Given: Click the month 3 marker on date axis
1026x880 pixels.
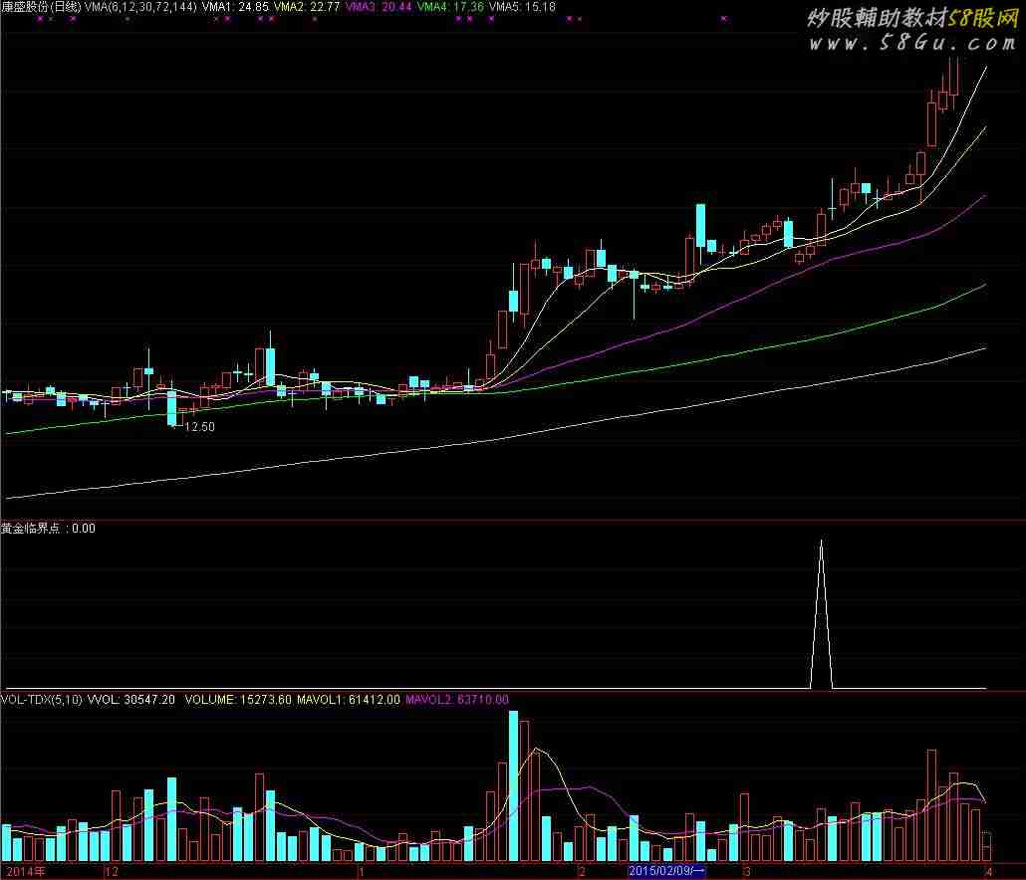Looking at the screenshot, I should pyautogui.click(x=746, y=871).
